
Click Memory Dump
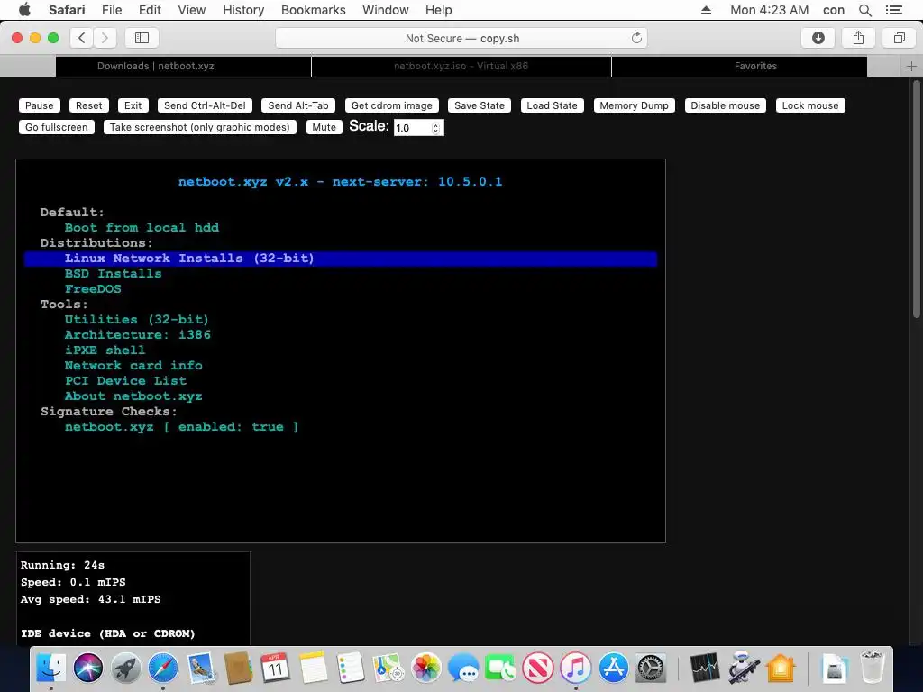634,105
